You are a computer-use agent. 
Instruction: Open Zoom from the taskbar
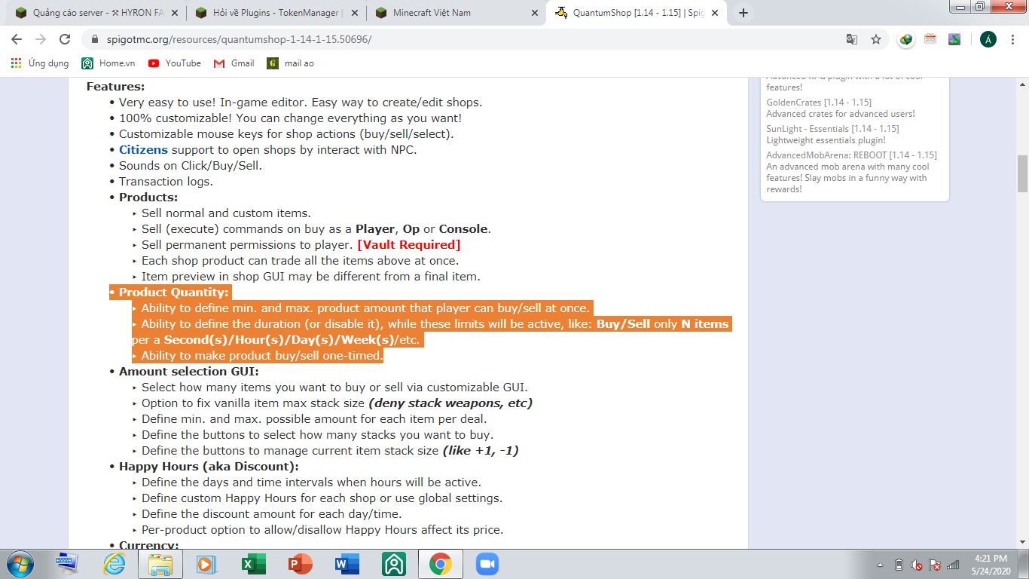pyautogui.click(x=487, y=563)
